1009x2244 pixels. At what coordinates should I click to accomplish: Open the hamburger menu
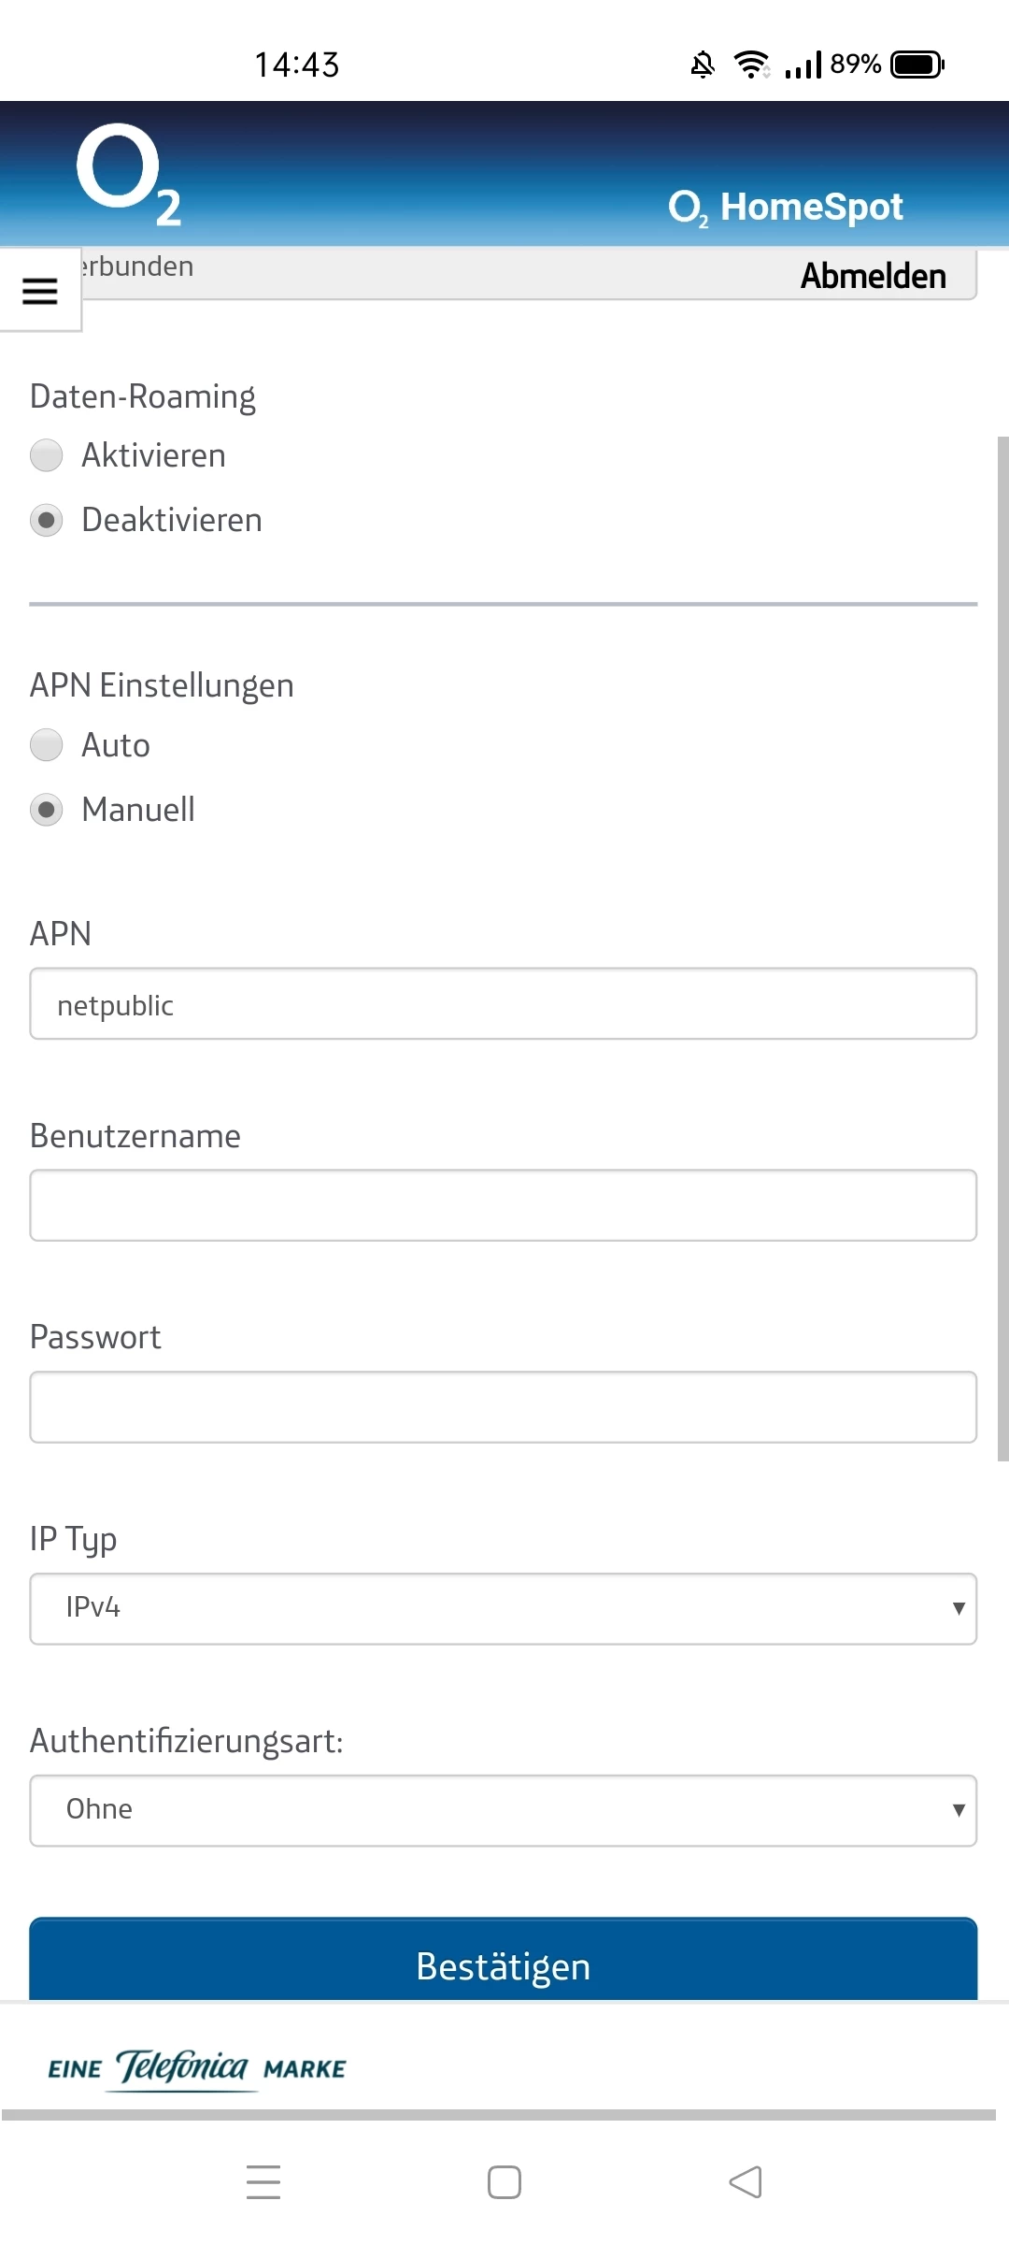pos(40,291)
